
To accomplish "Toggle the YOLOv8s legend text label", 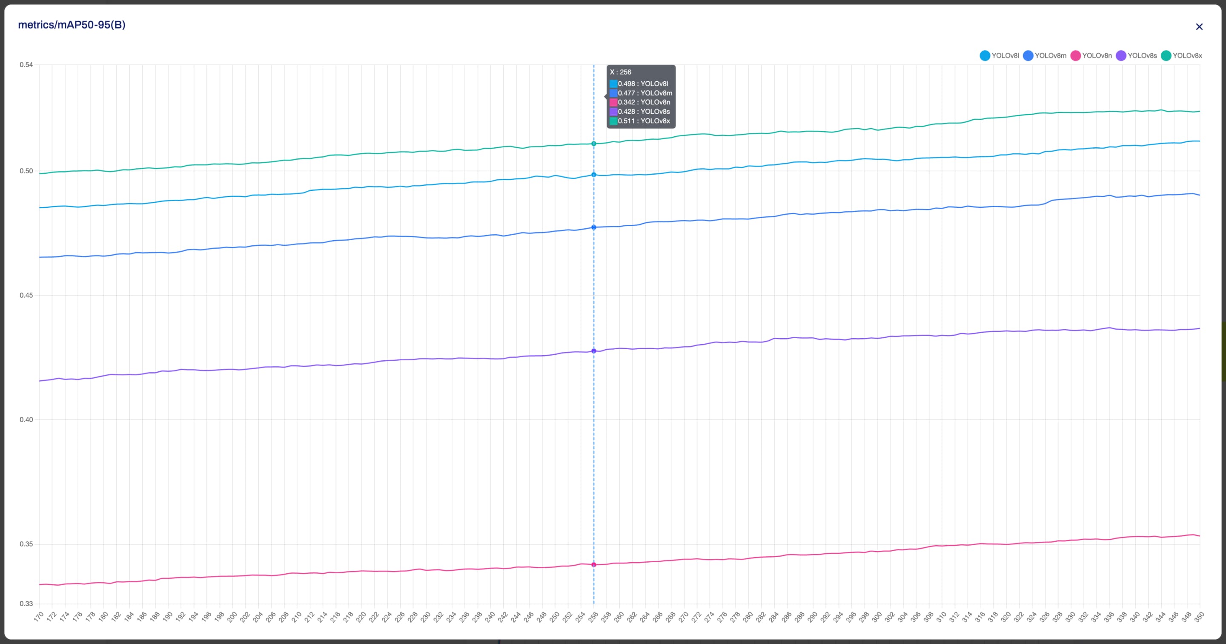I will (x=1142, y=56).
